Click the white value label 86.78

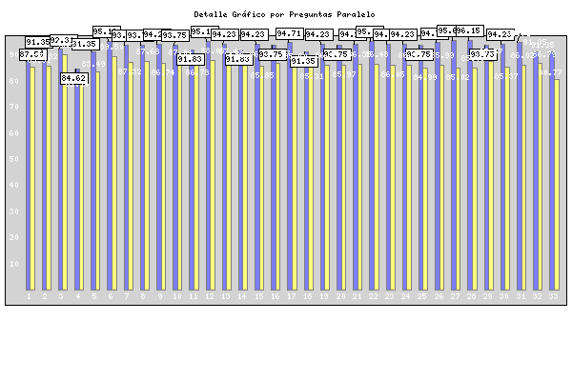(x=197, y=72)
